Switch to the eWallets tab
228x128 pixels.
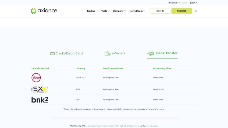coord(119,53)
